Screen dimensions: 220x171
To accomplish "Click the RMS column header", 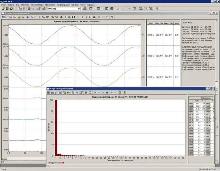I will 151,23.
